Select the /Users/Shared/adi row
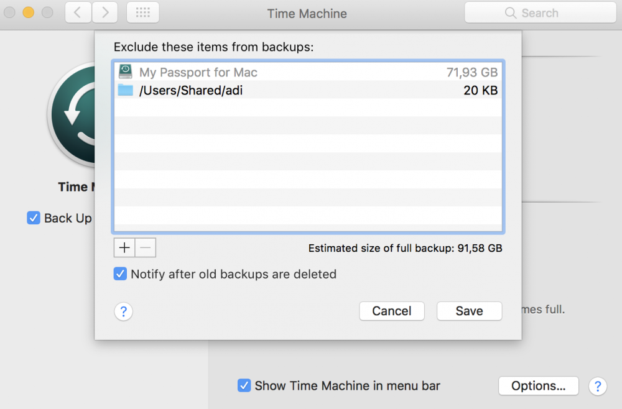Image resolution: width=622 pixels, height=409 pixels. click(x=308, y=90)
